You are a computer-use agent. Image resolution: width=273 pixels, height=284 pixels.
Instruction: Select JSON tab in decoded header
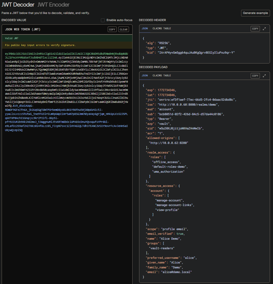click(145, 28)
